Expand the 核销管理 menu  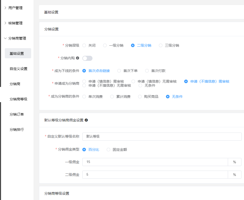(x=15, y=23)
